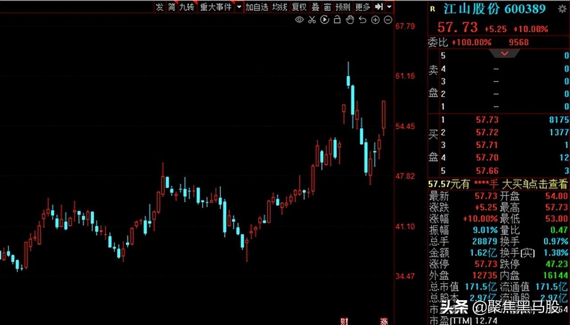Select buy level 3 price 57.71
Image resolution: width=570 pixels, height=325 pixels.
(487, 145)
